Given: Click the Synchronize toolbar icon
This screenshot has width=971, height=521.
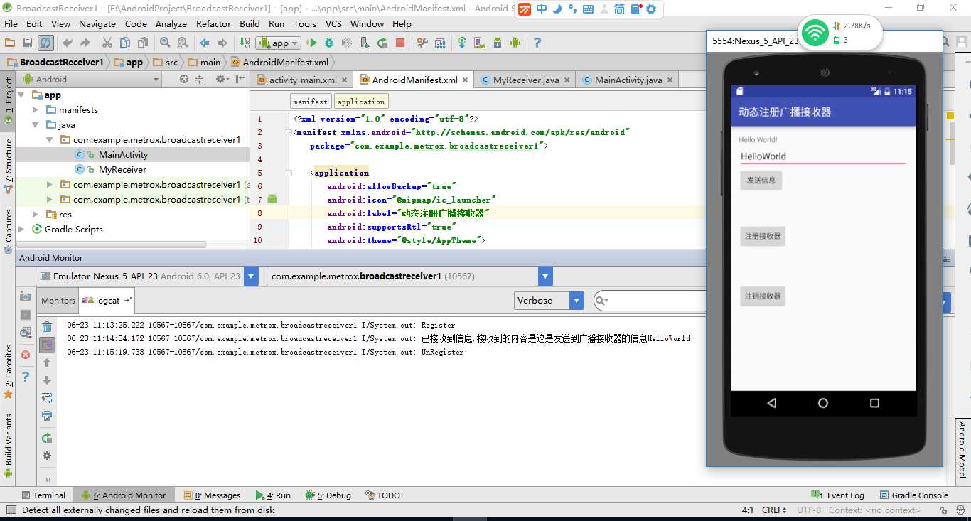Looking at the screenshot, I should click(x=45, y=43).
